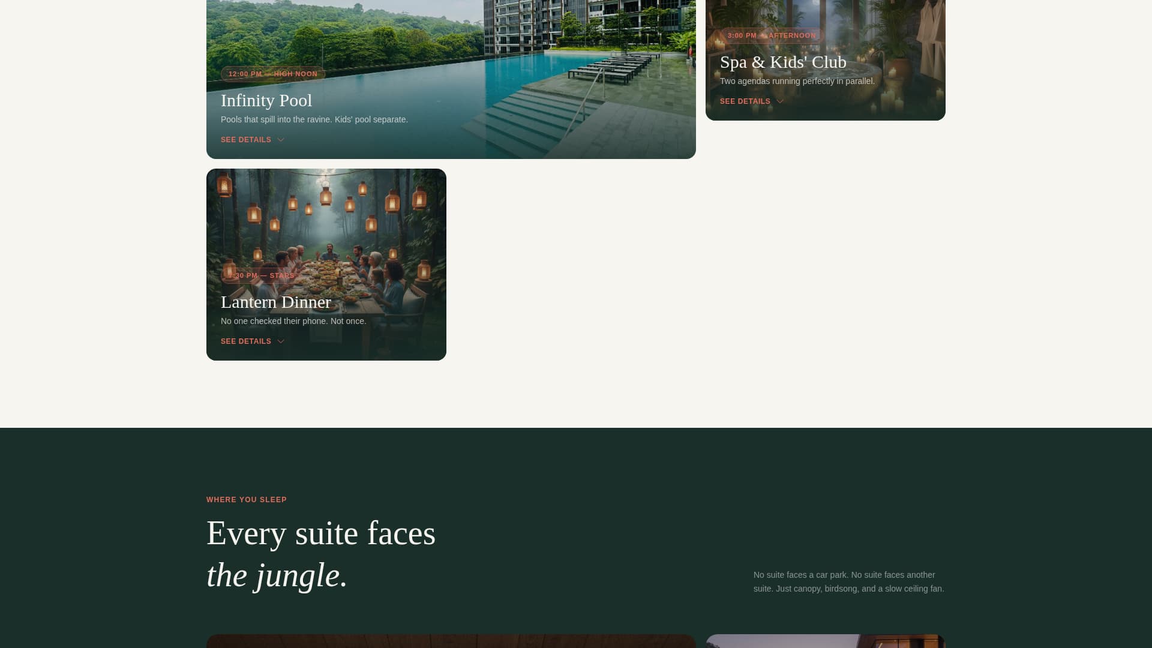This screenshot has width=1152, height=648.
Task: Click the chevron icon next to Infinity Pool details
Action: point(281,140)
